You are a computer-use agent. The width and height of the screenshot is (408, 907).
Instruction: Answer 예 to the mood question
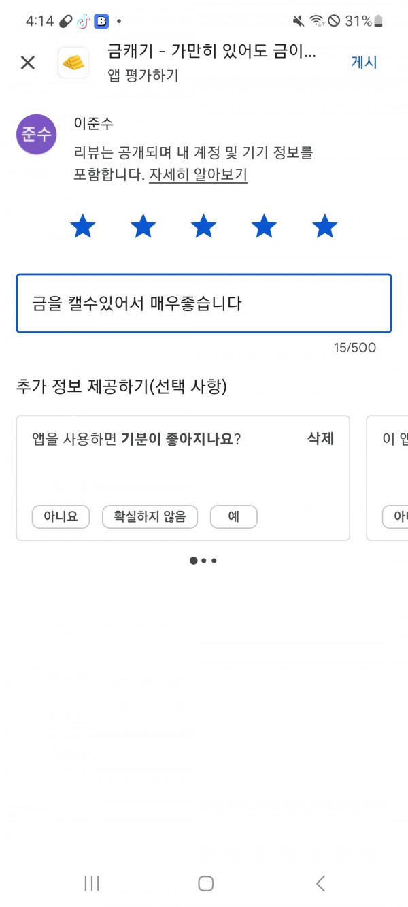tap(233, 516)
